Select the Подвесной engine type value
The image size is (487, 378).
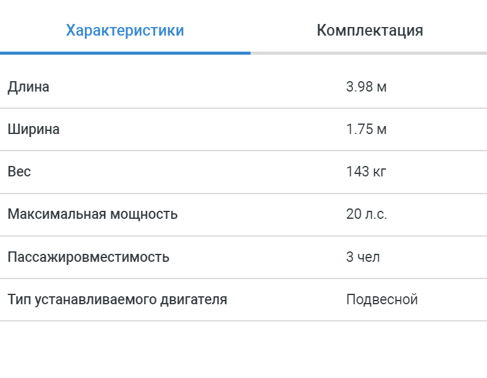tap(382, 300)
